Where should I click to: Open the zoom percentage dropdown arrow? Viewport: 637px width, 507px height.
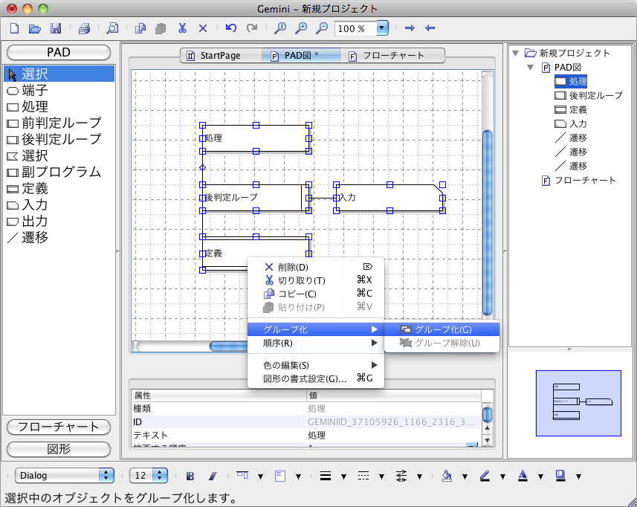(x=382, y=28)
